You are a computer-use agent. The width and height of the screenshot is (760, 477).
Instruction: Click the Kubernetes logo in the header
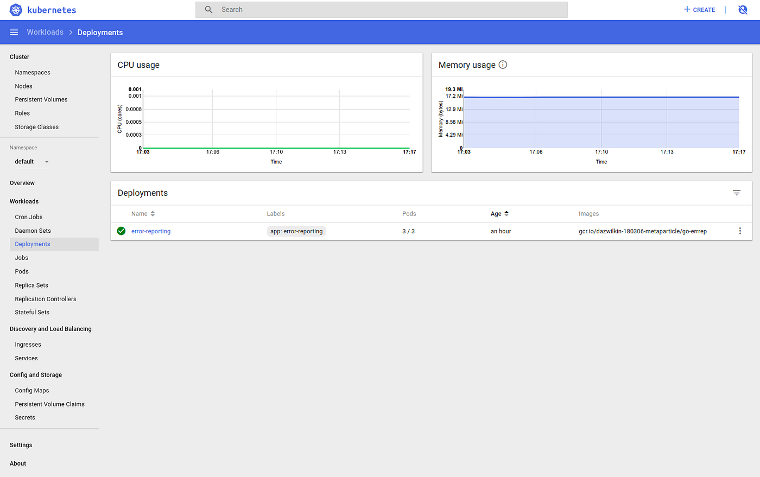tap(15, 9)
